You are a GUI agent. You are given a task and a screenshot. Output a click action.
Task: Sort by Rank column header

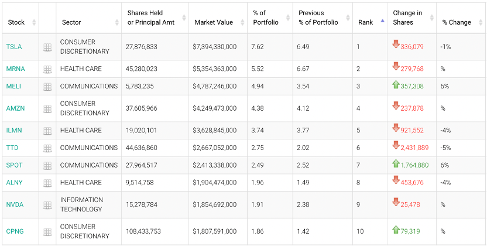tap(366, 22)
